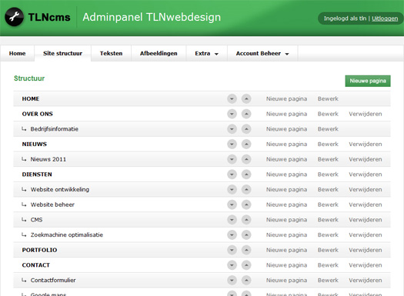
Task: Move CMS page up
Action: pos(246,220)
